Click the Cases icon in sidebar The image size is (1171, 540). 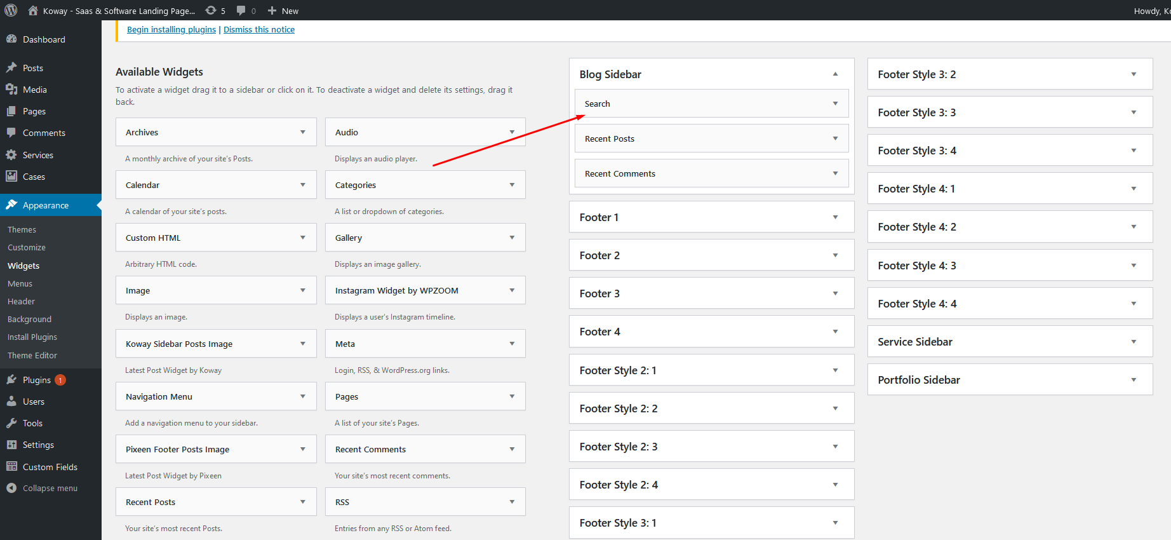[x=11, y=176]
